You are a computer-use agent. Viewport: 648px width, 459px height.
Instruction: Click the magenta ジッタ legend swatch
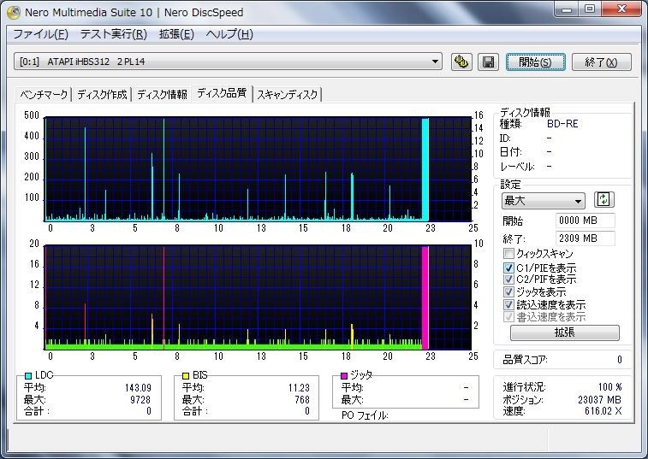(x=344, y=375)
